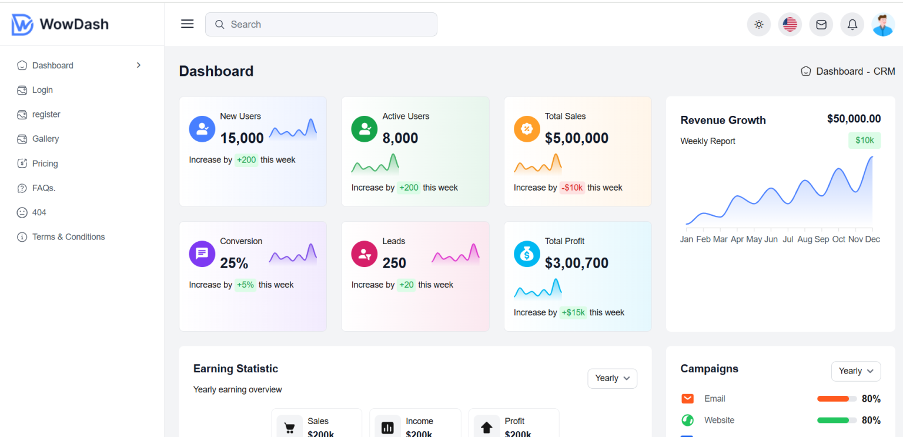Toggle the light/dark theme sun icon

[759, 25]
